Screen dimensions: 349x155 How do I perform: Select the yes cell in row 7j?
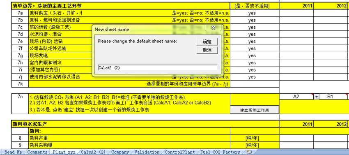coord(252,77)
